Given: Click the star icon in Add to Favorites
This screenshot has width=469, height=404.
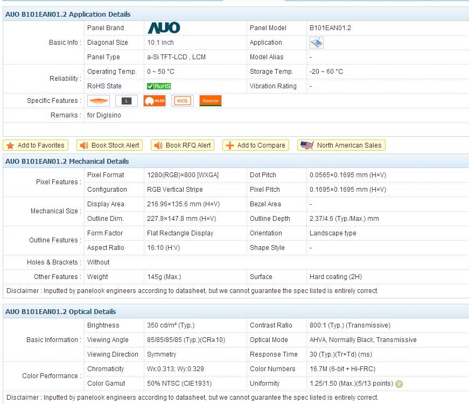Looking at the screenshot, I should (x=10, y=145).
